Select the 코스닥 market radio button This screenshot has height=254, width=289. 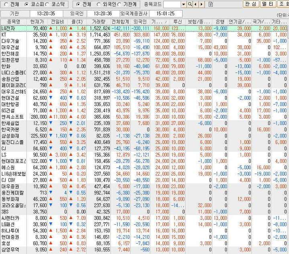pos(47,4)
